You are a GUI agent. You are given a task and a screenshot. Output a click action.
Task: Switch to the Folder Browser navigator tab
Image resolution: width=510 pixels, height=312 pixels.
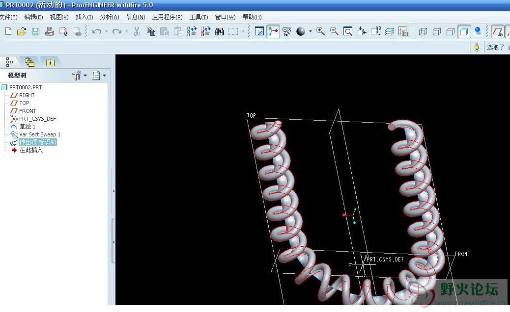pos(29,62)
